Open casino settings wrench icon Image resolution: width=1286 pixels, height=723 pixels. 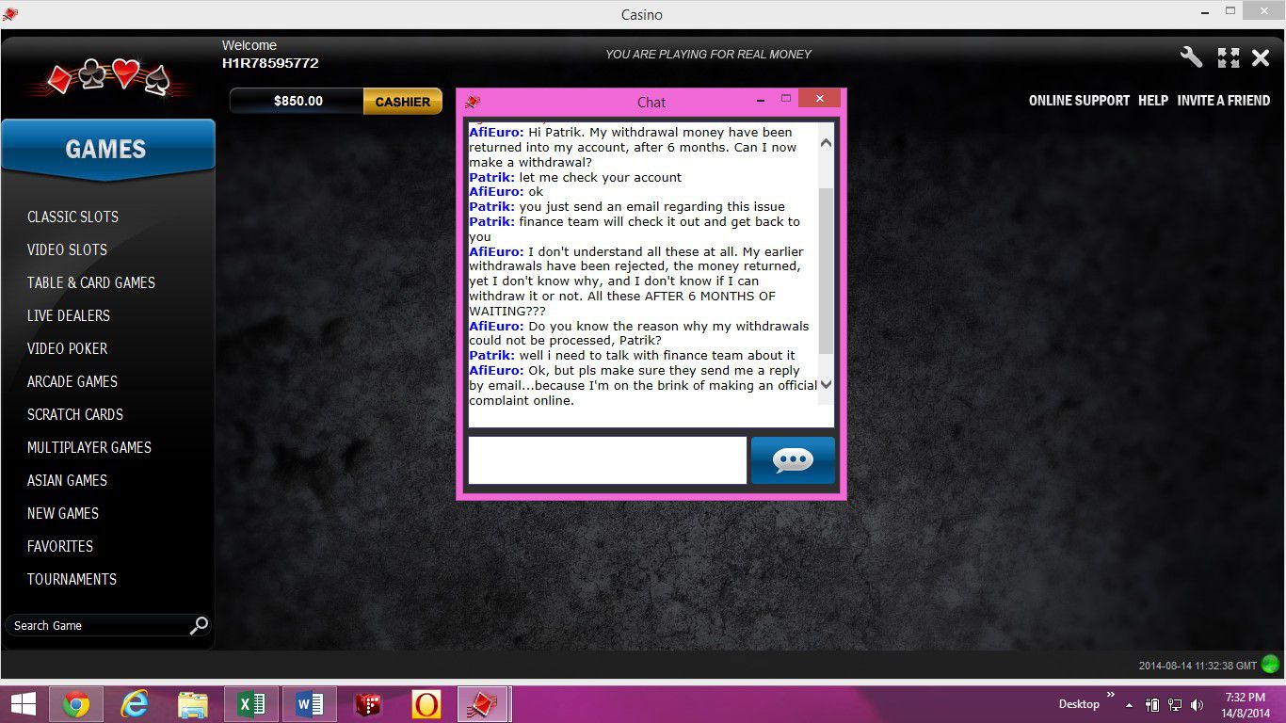pyautogui.click(x=1191, y=57)
